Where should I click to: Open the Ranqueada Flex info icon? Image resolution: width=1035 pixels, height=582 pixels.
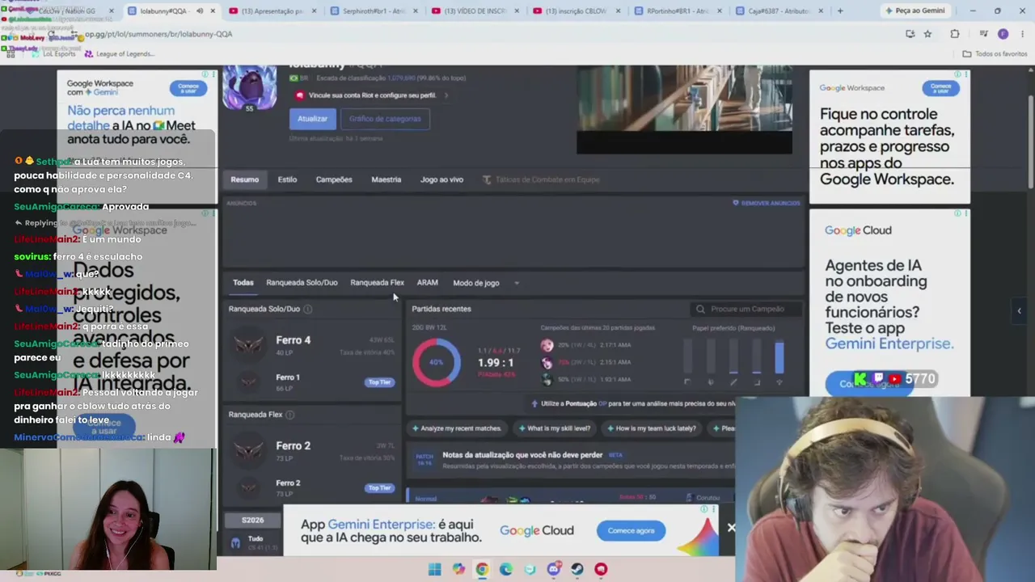(x=289, y=415)
